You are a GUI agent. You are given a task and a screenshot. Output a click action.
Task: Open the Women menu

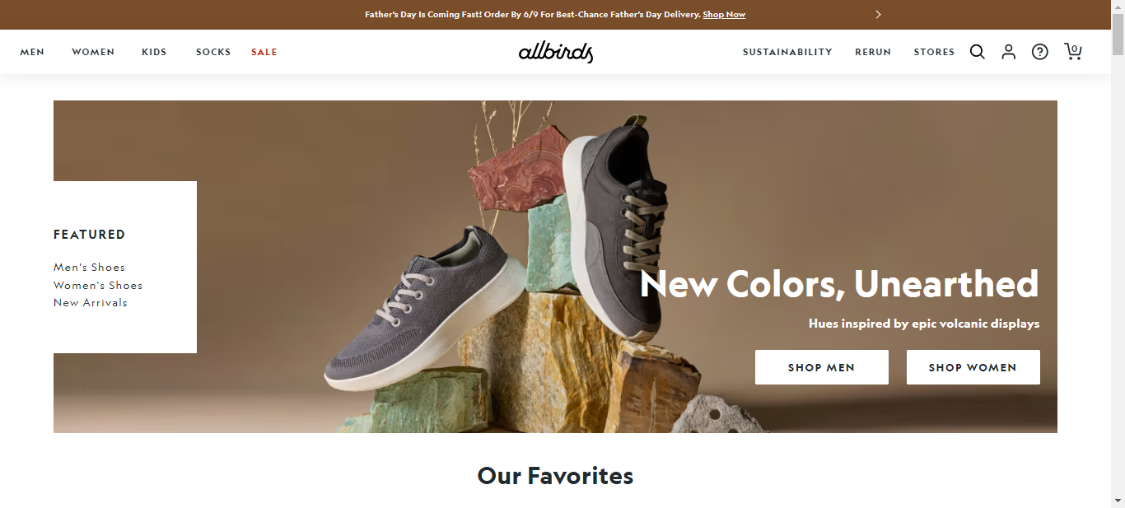pos(93,52)
